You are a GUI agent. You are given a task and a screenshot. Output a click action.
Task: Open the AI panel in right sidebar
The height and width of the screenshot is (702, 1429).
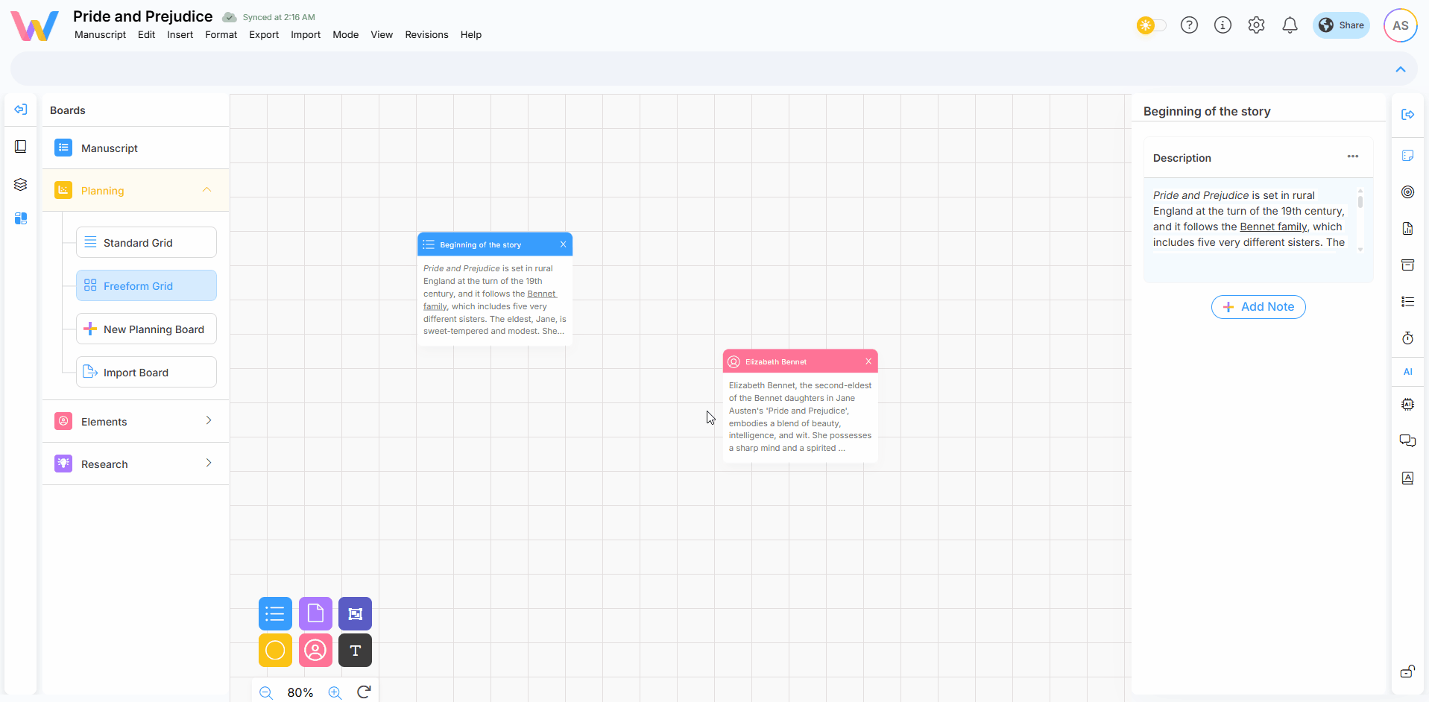(1407, 372)
